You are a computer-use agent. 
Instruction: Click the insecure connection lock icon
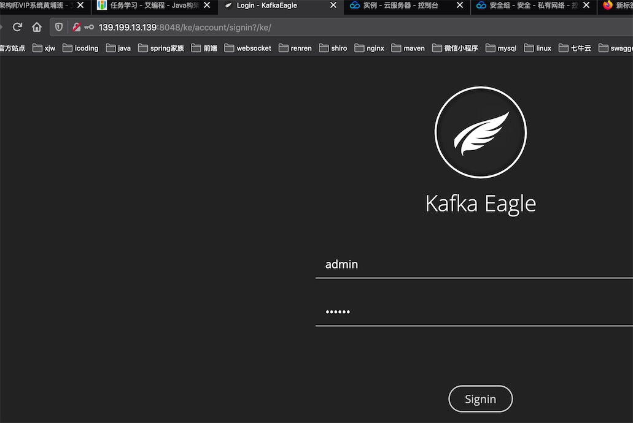point(76,27)
